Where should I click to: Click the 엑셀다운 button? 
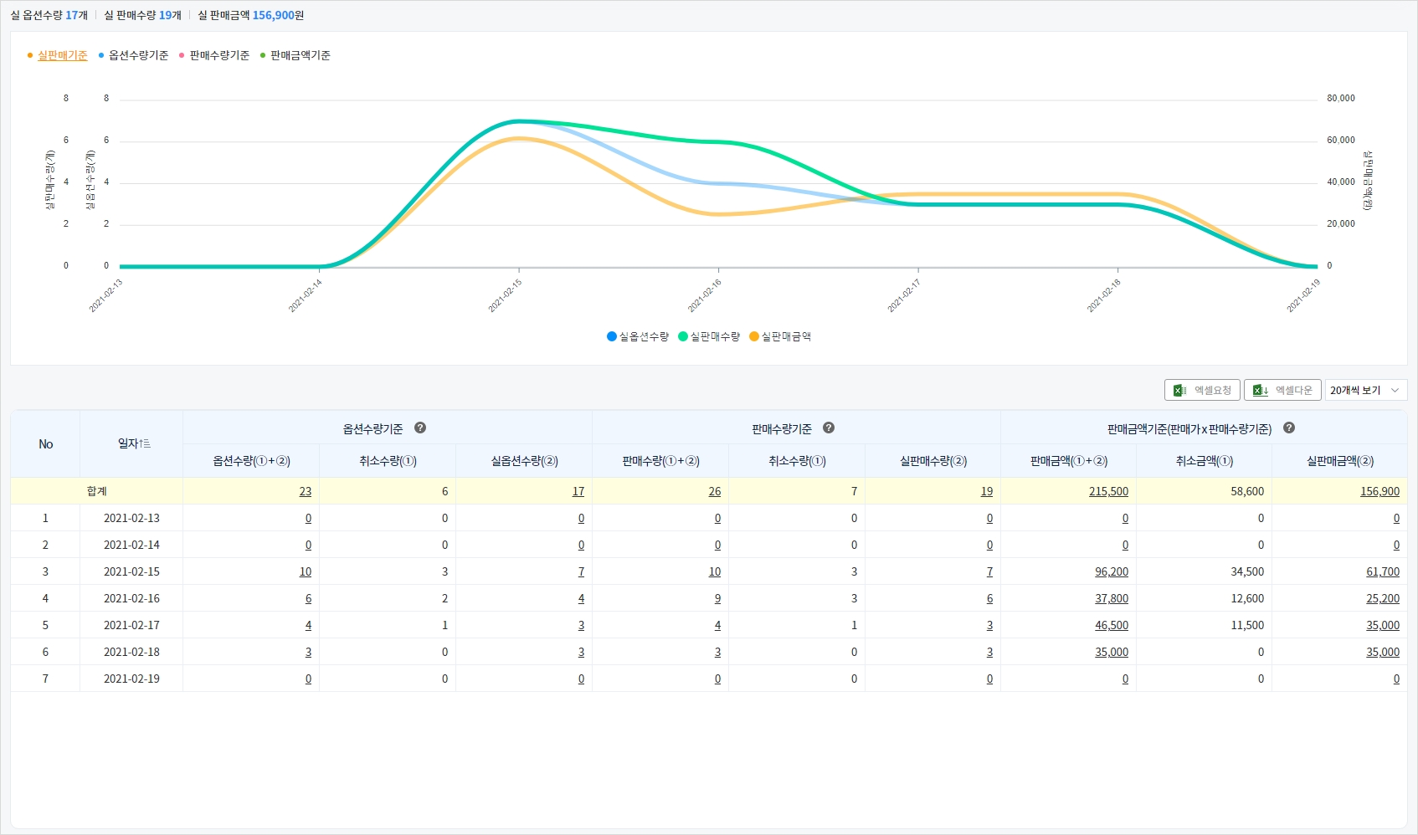(1282, 390)
